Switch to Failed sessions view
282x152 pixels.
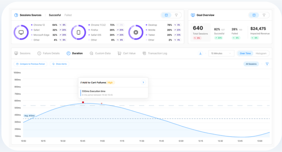click(68, 15)
